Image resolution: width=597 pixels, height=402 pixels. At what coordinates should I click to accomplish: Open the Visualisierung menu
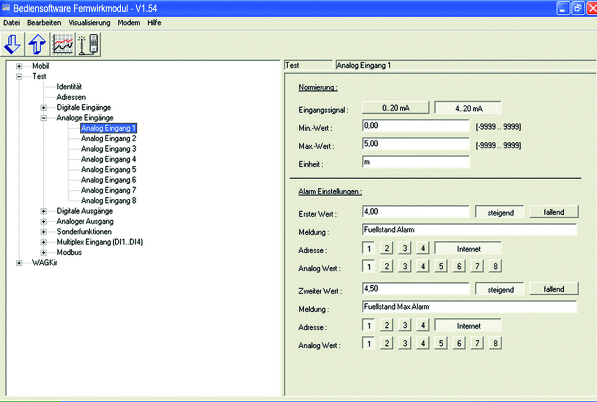click(x=89, y=23)
